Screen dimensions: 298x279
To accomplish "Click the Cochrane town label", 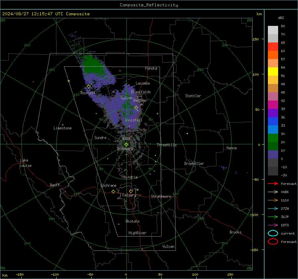I will (108, 185).
